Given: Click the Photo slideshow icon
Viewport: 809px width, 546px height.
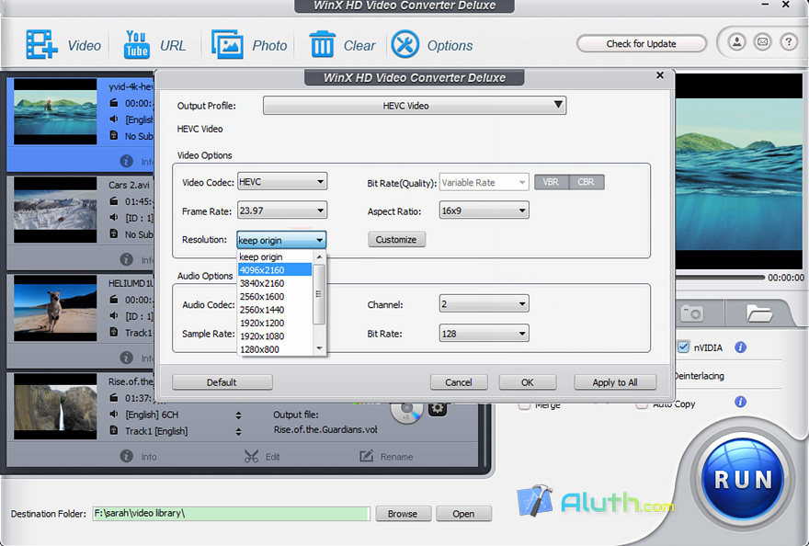Looking at the screenshot, I should tap(227, 44).
